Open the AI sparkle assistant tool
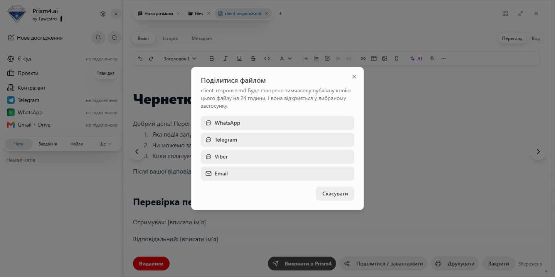555x277 pixels. [x=416, y=58]
